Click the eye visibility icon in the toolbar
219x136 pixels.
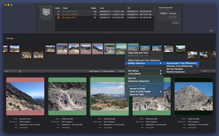[x=7, y=71]
